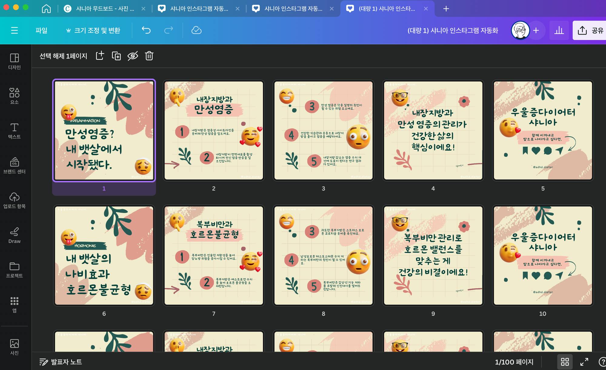Viewport: 606px width, 370px height.
Task: Switch to third 샤니아 인스타그램 자동 tab
Action: [x=293, y=8]
